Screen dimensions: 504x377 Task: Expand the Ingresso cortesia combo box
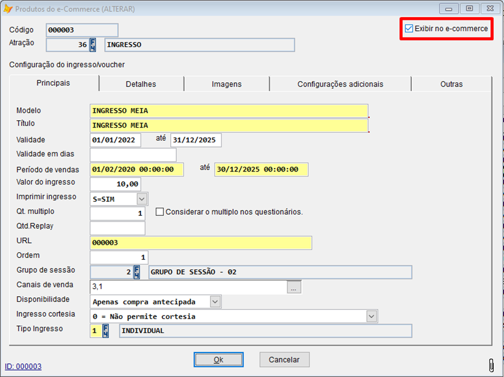tap(371, 316)
